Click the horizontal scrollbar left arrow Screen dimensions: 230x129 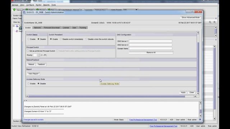pos(27,96)
